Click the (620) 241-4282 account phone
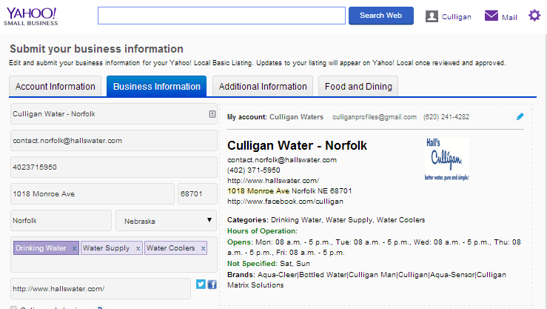Image resolution: width=547 pixels, height=309 pixels. tap(446, 117)
